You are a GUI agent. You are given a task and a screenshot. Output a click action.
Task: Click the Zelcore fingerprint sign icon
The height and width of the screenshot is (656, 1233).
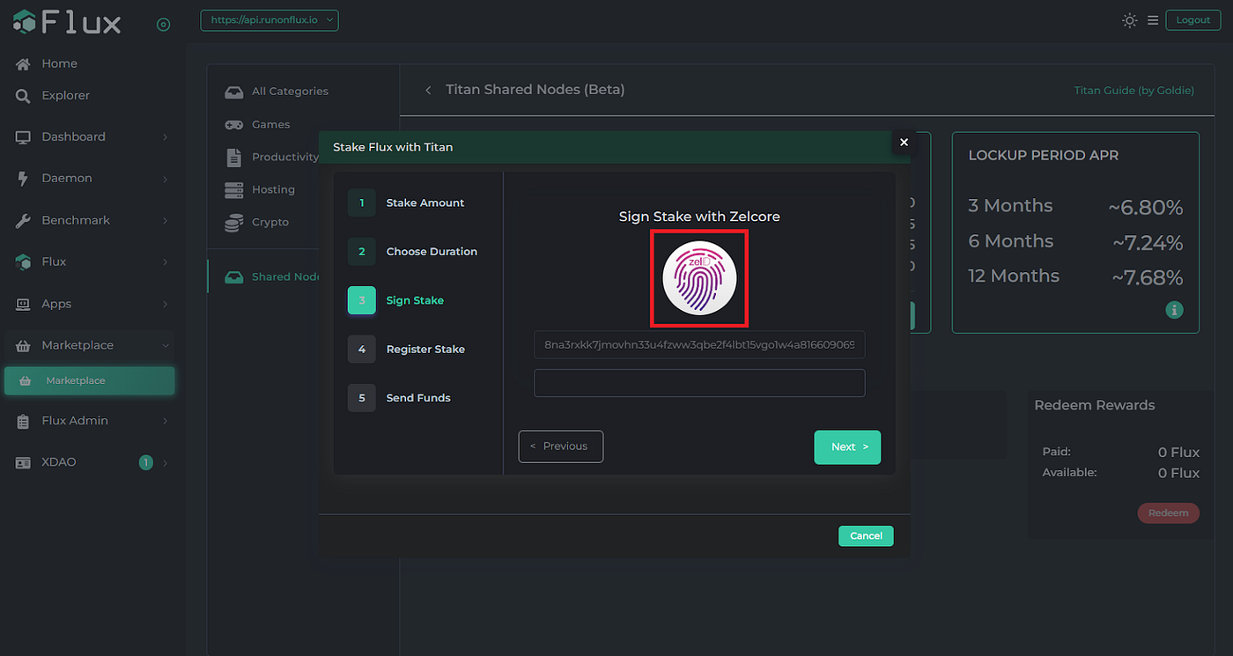(699, 278)
